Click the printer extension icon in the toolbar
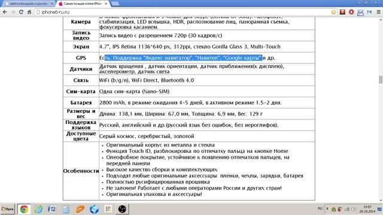 360,13
